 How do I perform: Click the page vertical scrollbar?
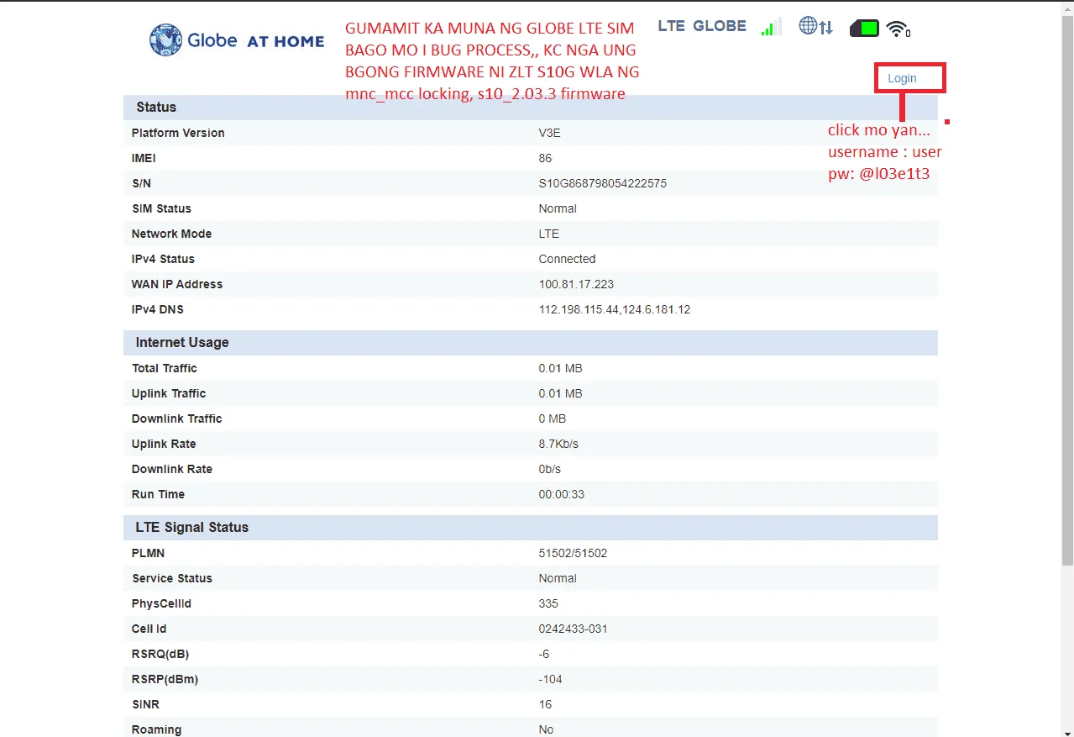tap(1067, 290)
